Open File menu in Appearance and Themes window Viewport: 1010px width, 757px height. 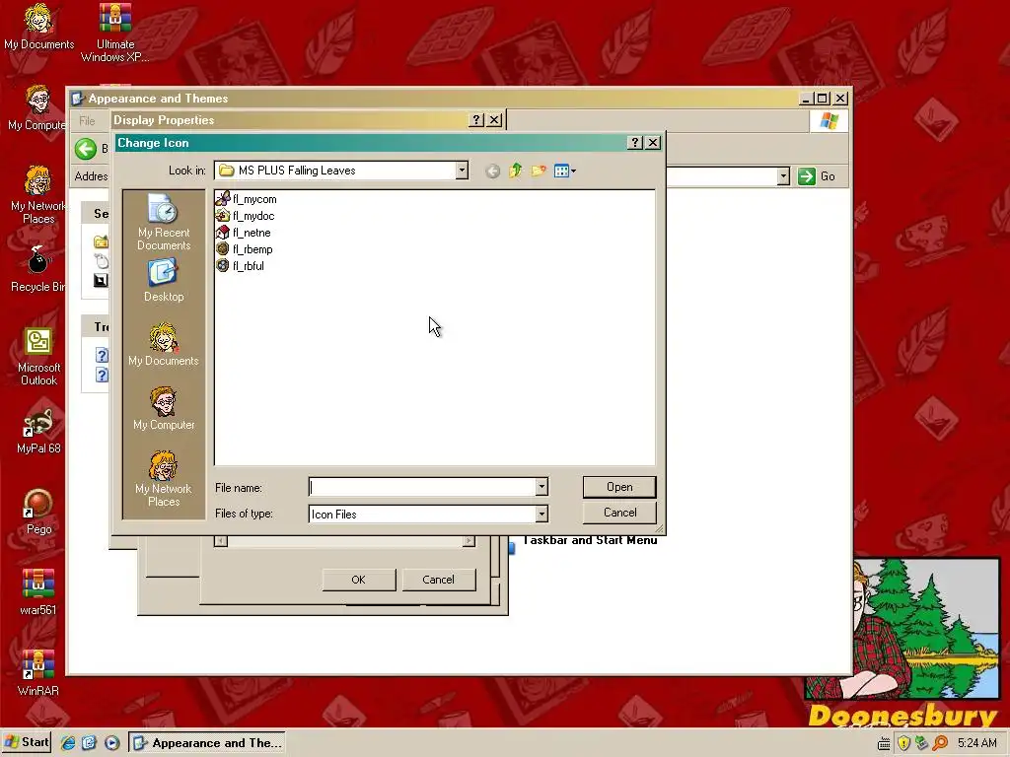(87, 121)
